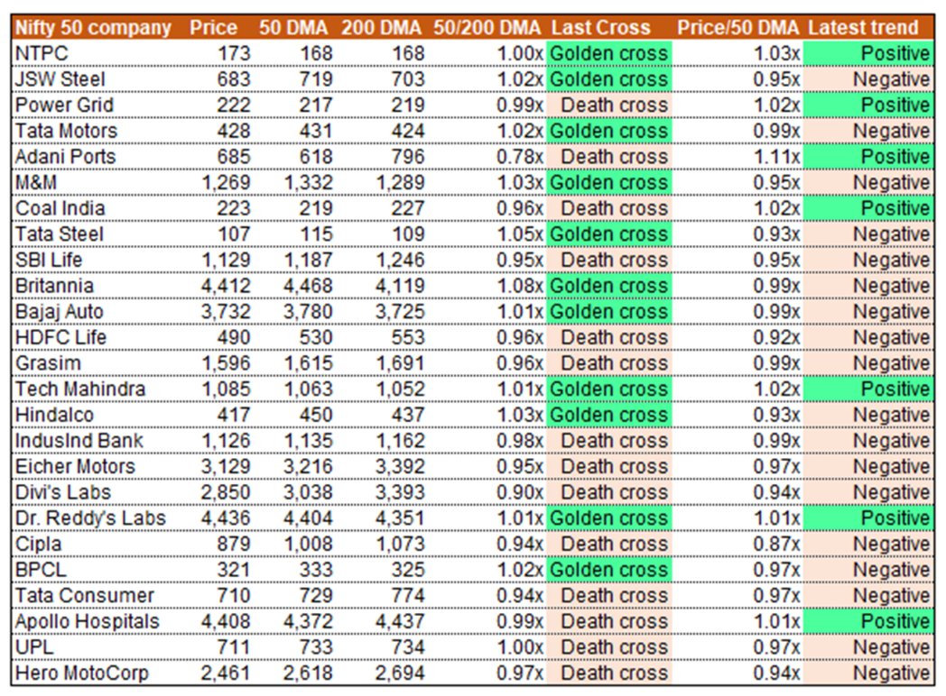Screen dimensions: 946x696
Task: Select 'Tata Consumer' in the table
Action: click(x=85, y=596)
